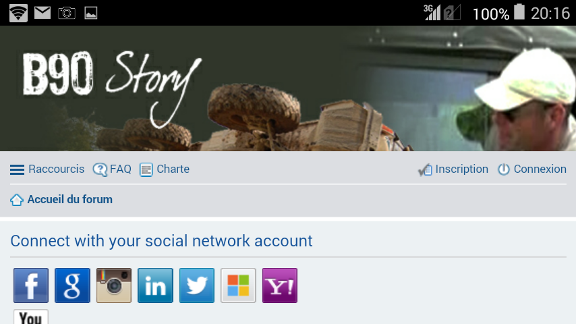Click the home icon in breadcrumbs
The image size is (576, 324).
click(x=17, y=200)
